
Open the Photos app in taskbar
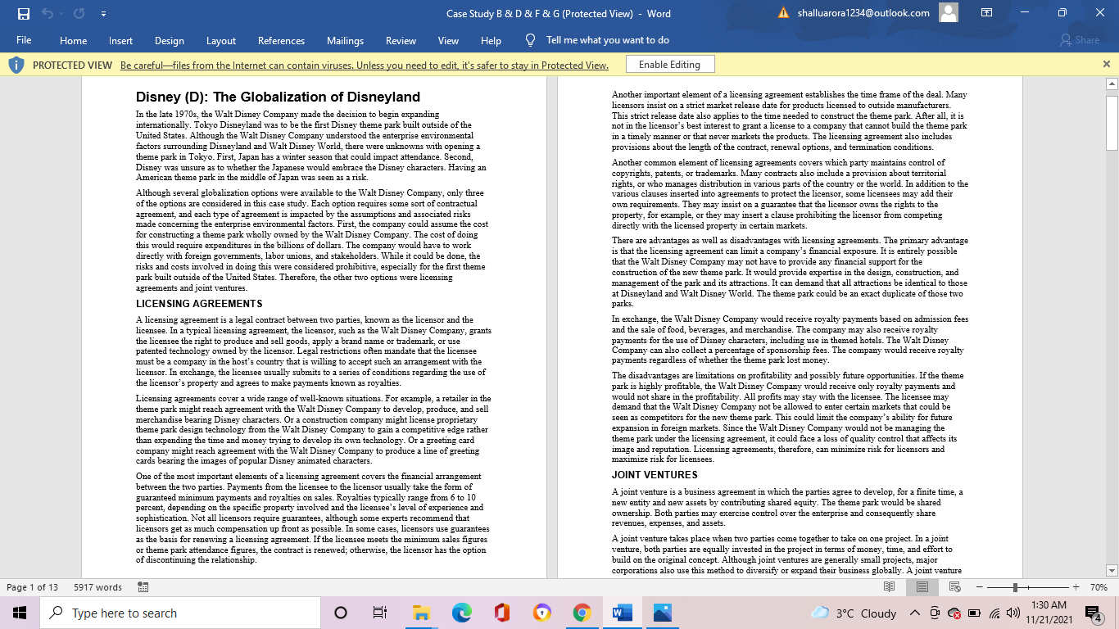tap(662, 613)
